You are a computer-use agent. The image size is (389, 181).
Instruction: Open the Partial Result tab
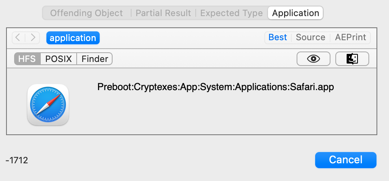163,13
